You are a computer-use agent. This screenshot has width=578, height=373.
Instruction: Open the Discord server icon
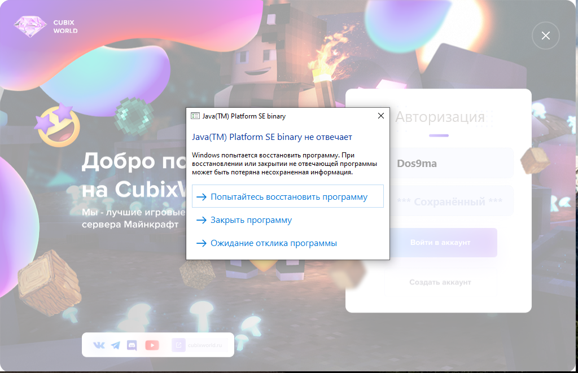pyautogui.click(x=132, y=345)
